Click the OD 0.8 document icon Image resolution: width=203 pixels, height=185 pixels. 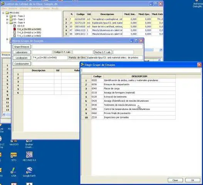coord(15,26)
